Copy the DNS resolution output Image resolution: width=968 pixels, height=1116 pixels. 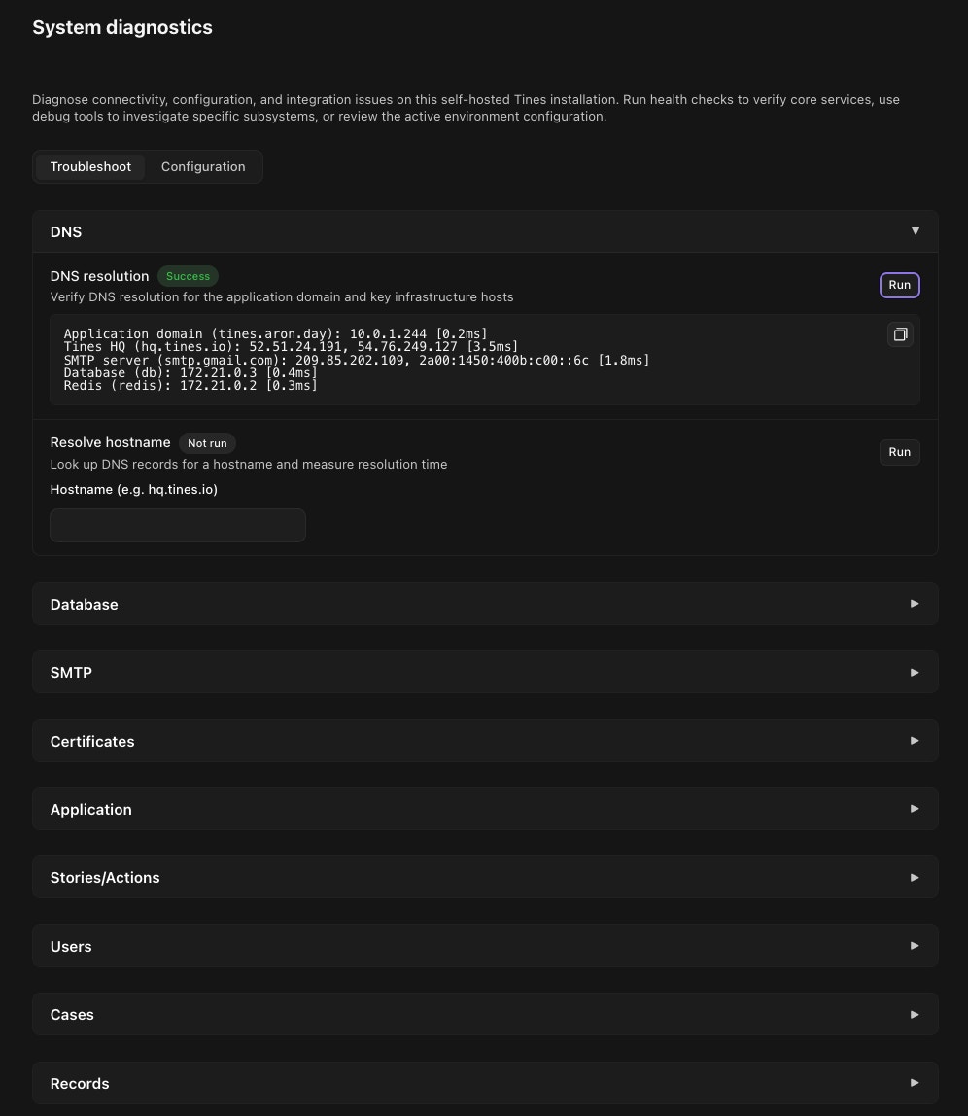click(900, 334)
